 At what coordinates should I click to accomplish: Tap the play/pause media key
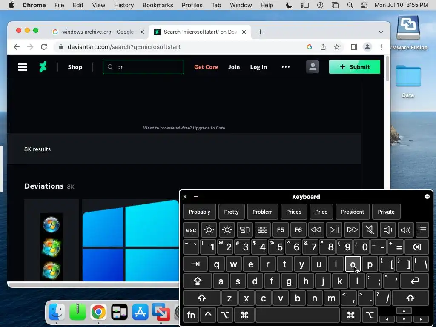click(x=334, y=229)
